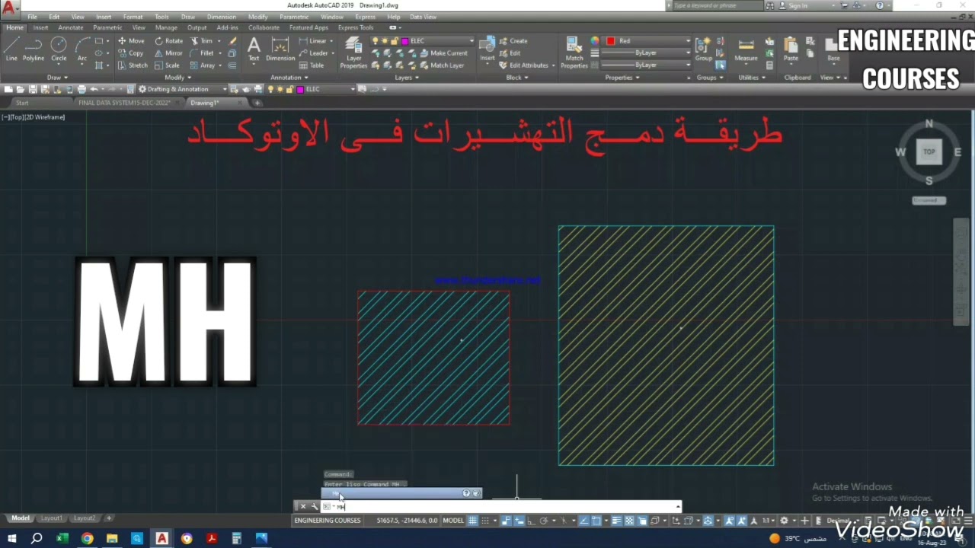This screenshot has width=975, height=548.
Task: Select the Dimension tool
Action: pyautogui.click(x=280, y=49)
